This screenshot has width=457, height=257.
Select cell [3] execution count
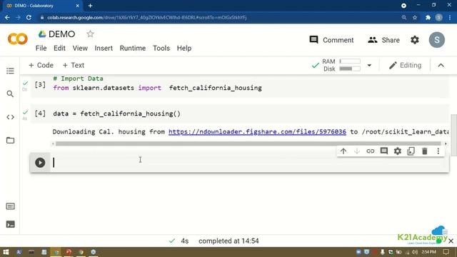40,84
